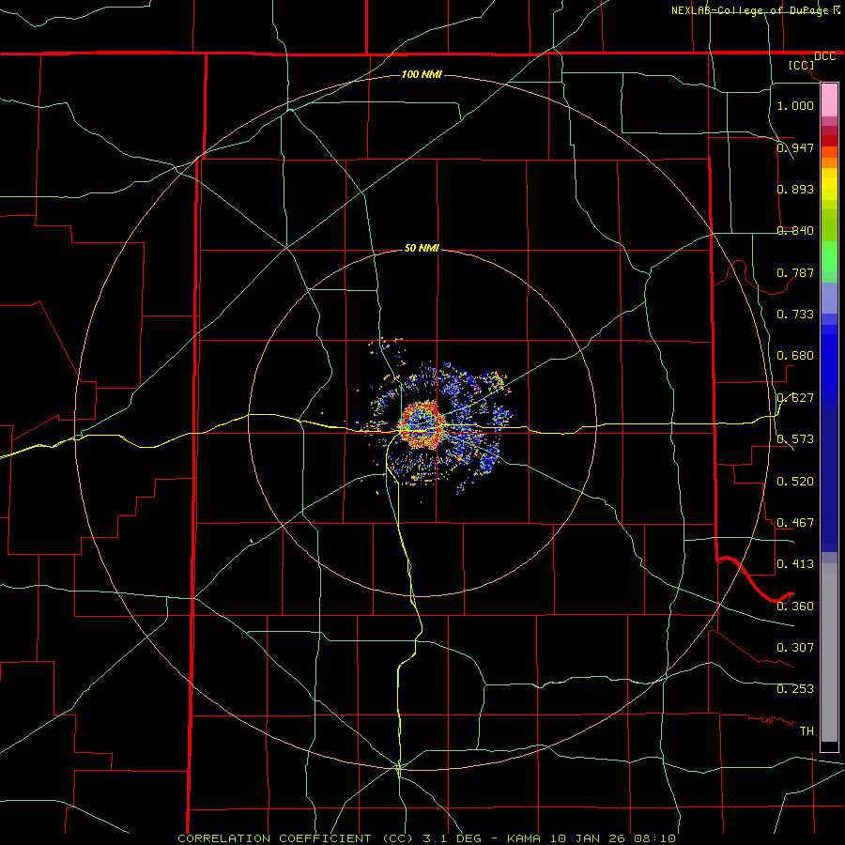Click the 0.893 legend value
The height and width of the screenshot is (845, 845).
(795, 189)
